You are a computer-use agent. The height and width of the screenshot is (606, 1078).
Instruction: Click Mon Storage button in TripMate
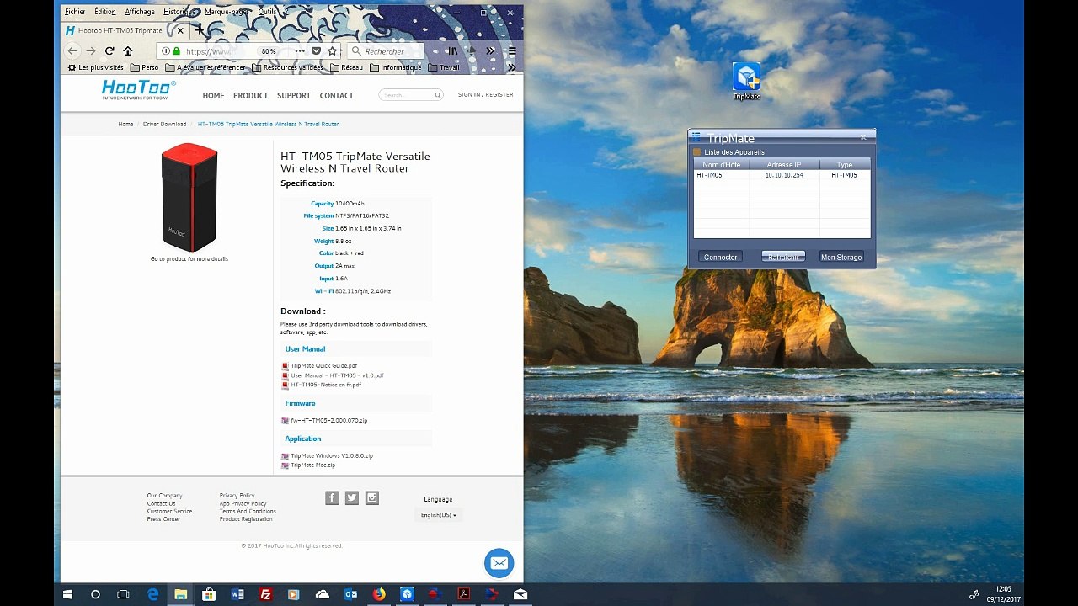pyautogui.click(x=841, y=257)
